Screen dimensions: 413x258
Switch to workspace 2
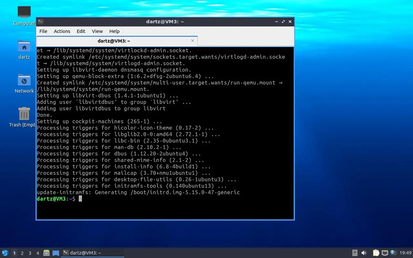click(x=22, y=253)
